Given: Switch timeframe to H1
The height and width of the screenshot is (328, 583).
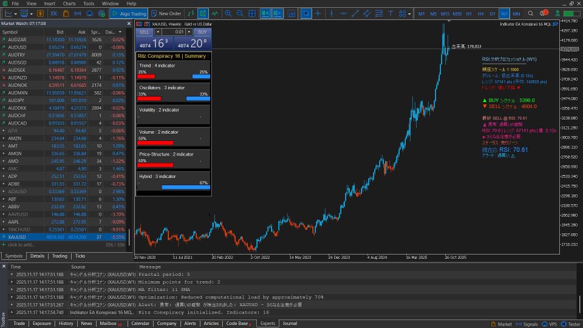Looking at the screenshot, I should click(x=469, y=14).
